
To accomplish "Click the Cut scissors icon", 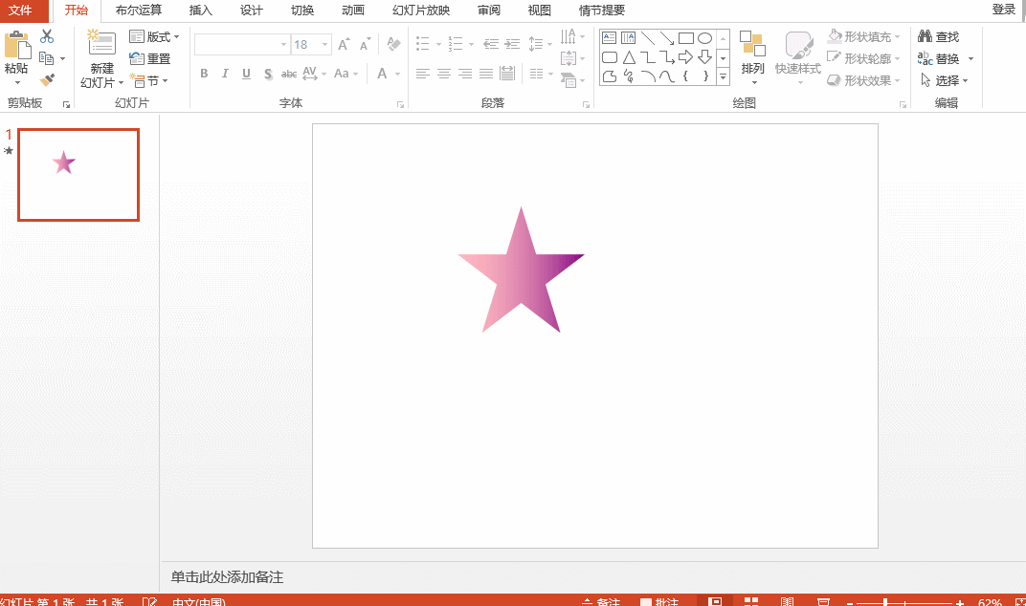I will click(47, 36).
